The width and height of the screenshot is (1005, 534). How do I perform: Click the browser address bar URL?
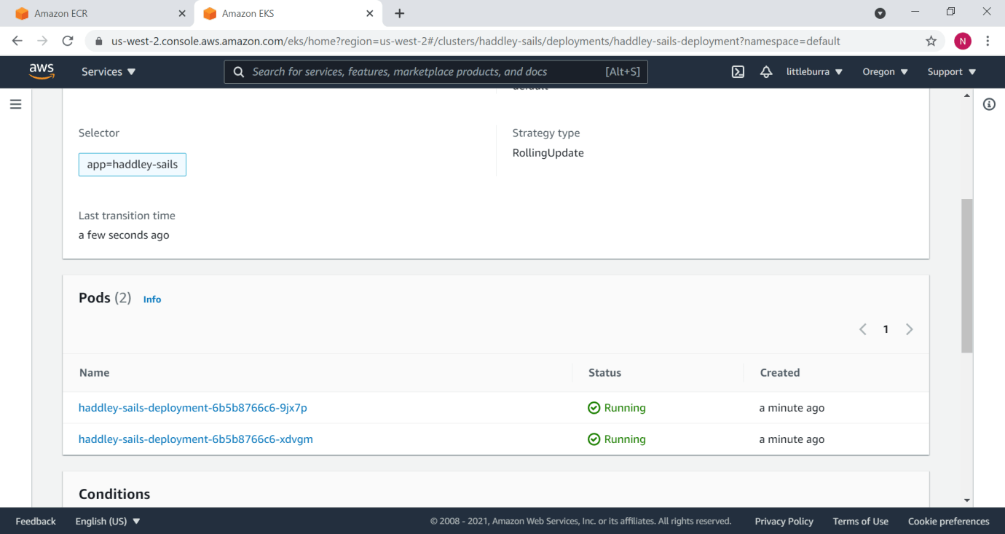pos(476,42)
